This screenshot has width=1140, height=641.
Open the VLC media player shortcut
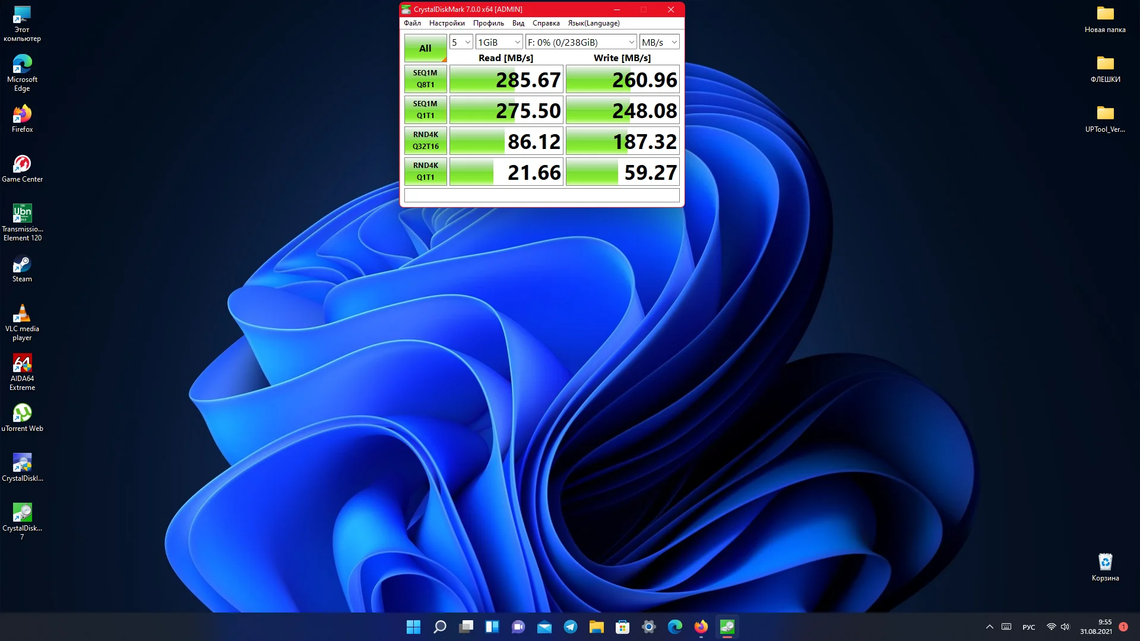point(22,315)
